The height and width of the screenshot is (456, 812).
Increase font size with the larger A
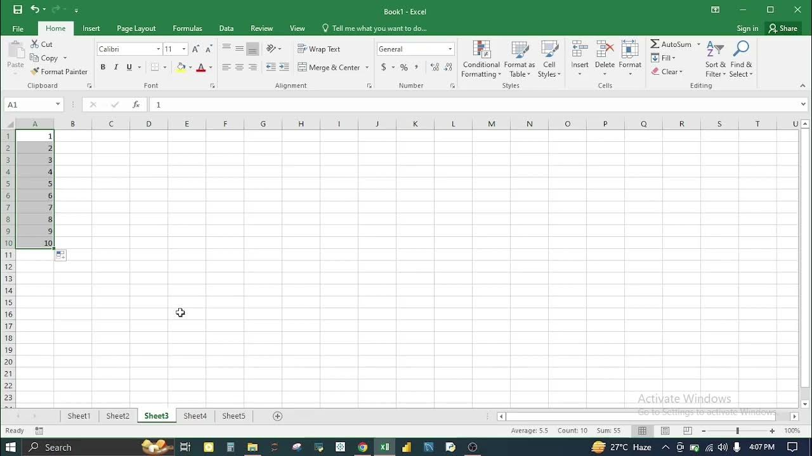pos(195,49)
